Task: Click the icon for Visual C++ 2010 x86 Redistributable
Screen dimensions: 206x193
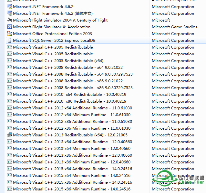Action: coord(10,101)
